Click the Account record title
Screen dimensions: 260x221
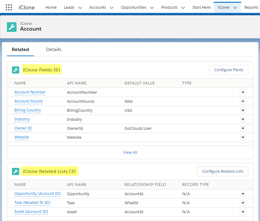pos(31,29)
